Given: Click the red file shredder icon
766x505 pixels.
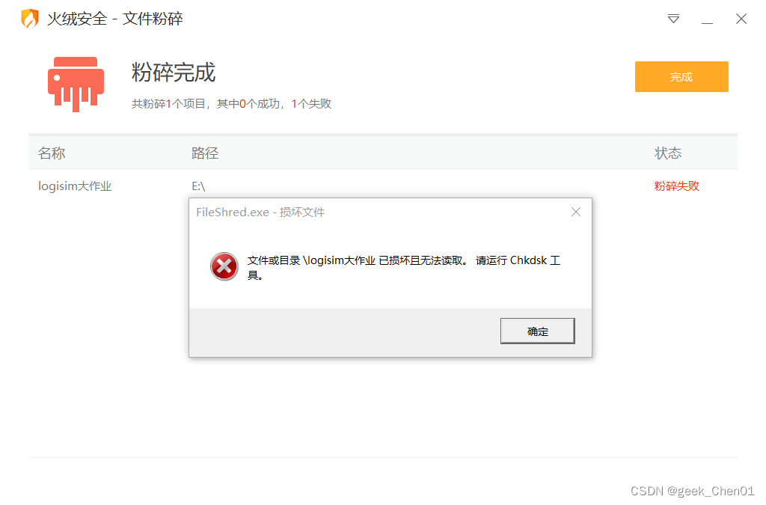Looking at the screenshot, I should click(76, 85).
